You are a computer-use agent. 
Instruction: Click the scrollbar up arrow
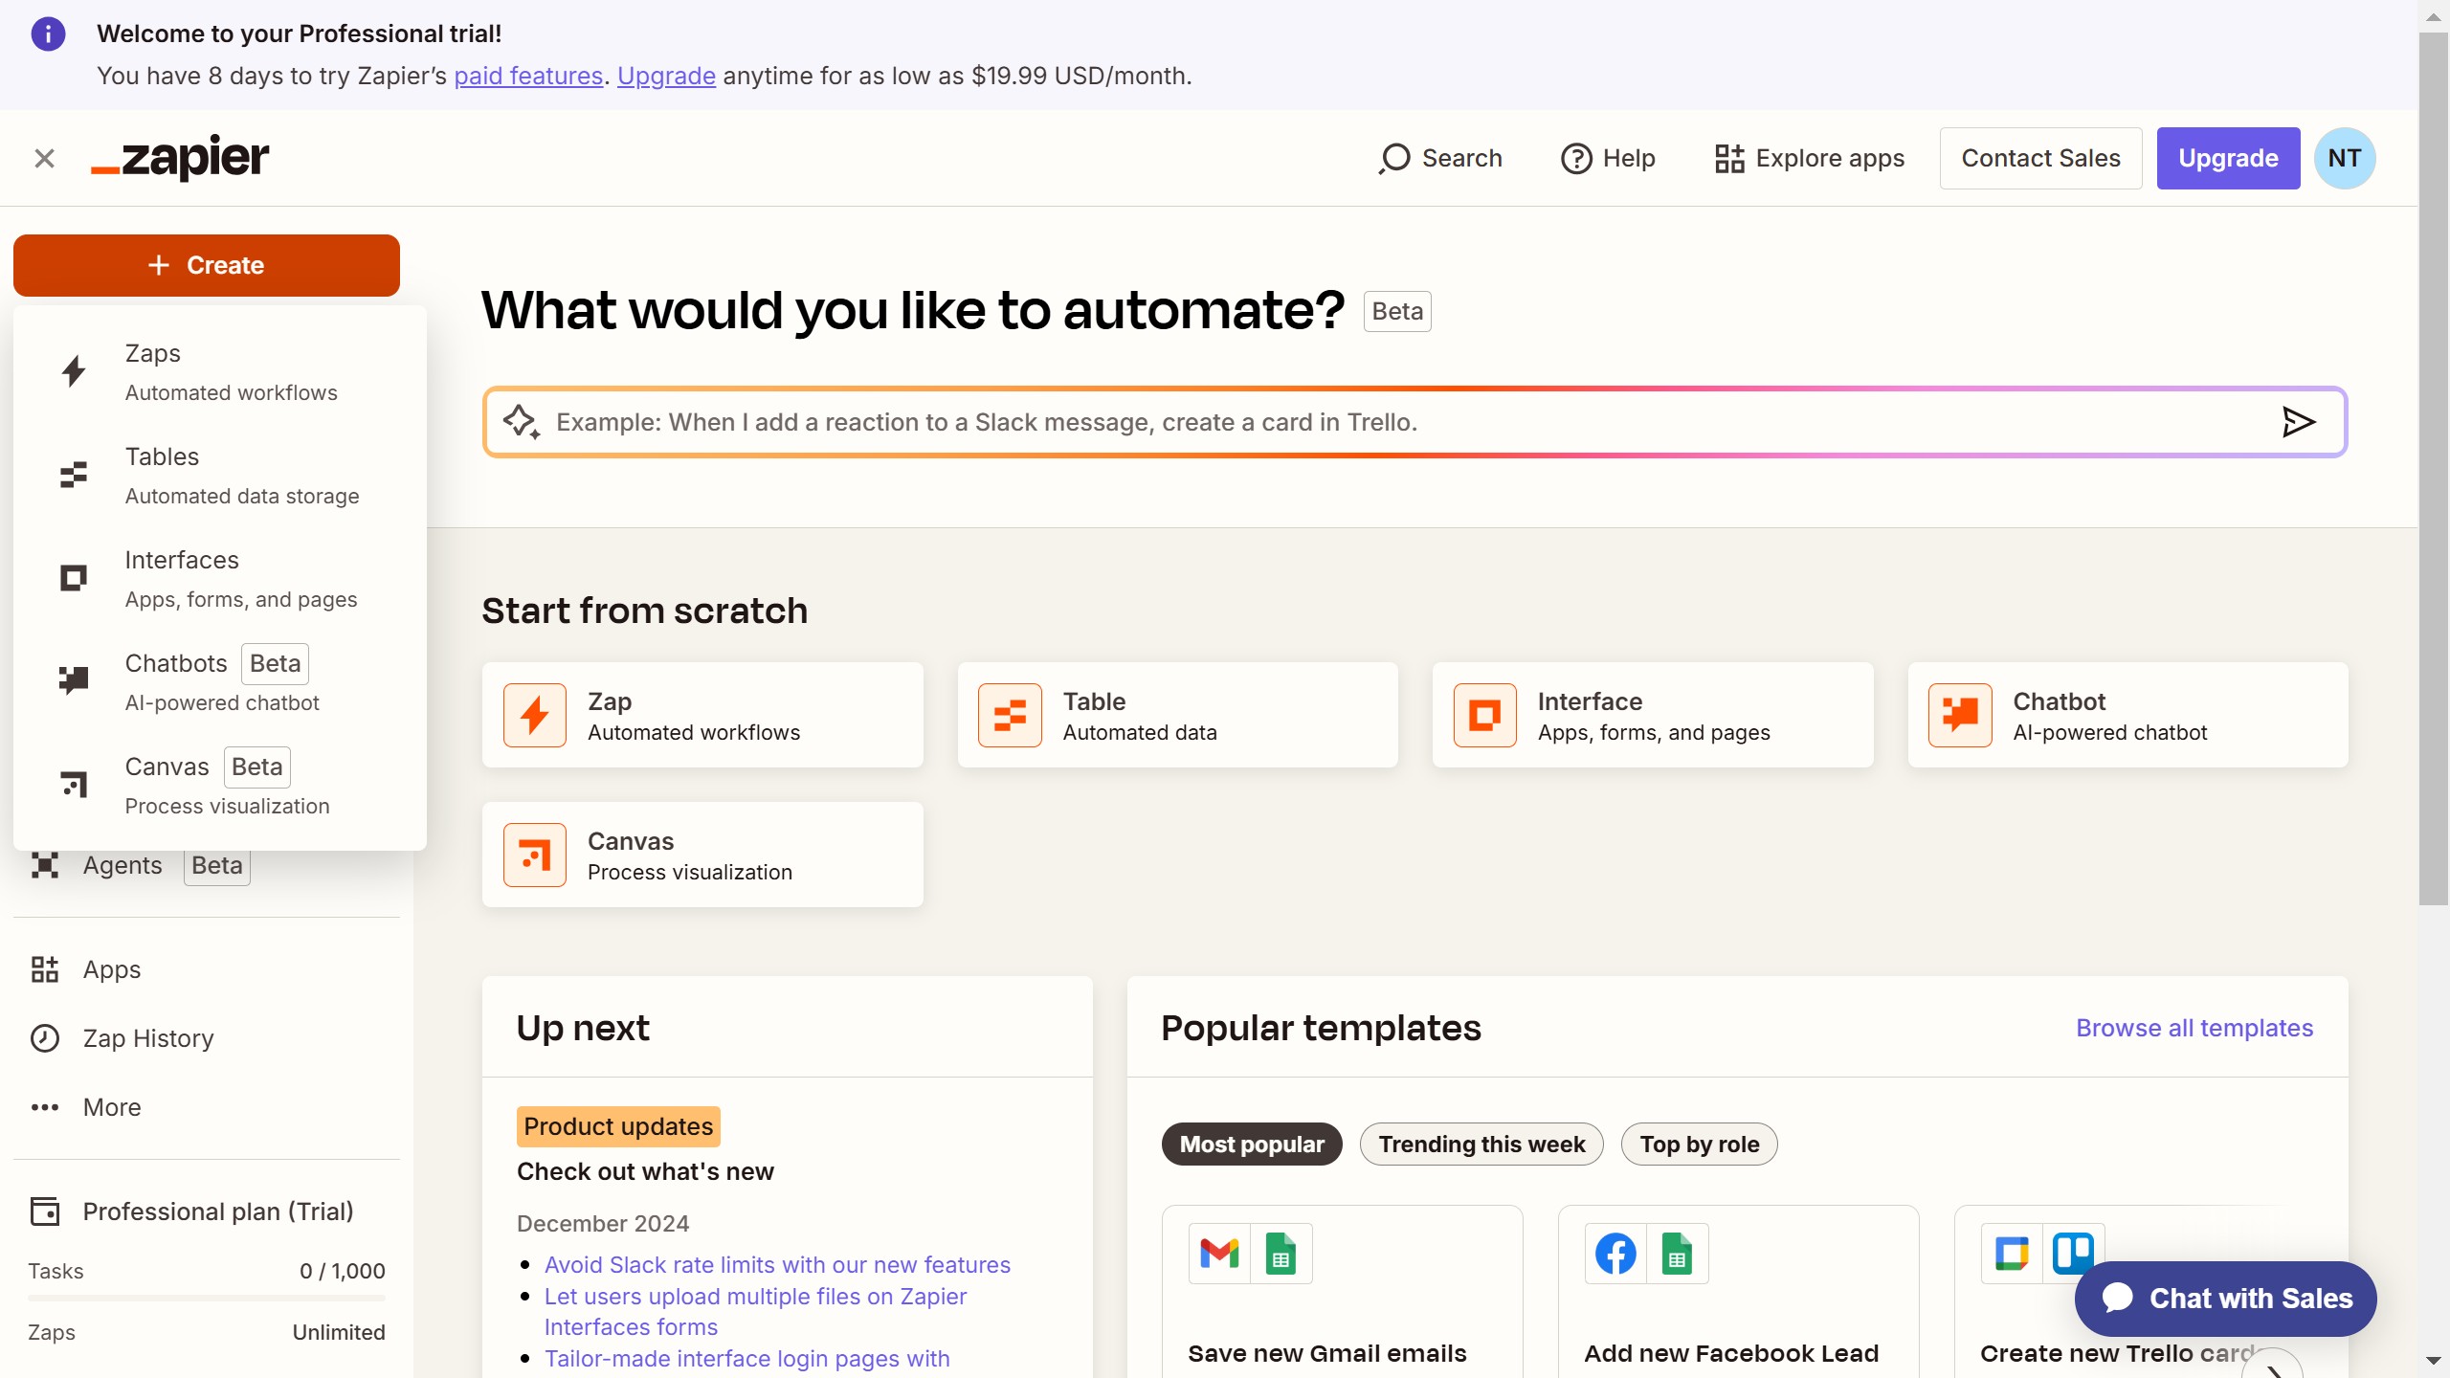tap(2433, 16)
